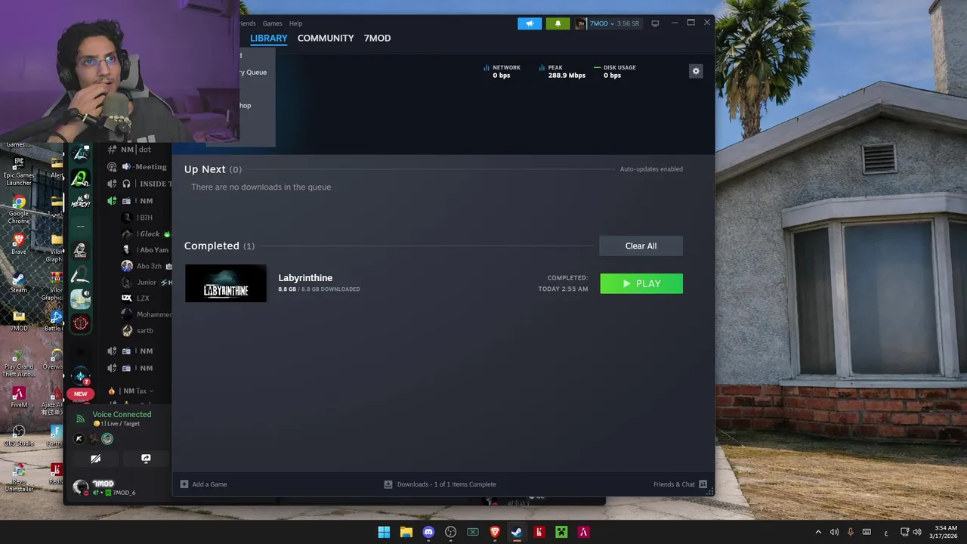Click user Glock in Discord voice channel
The height and width of the screenshot is (544, 967).
point(146,234)
